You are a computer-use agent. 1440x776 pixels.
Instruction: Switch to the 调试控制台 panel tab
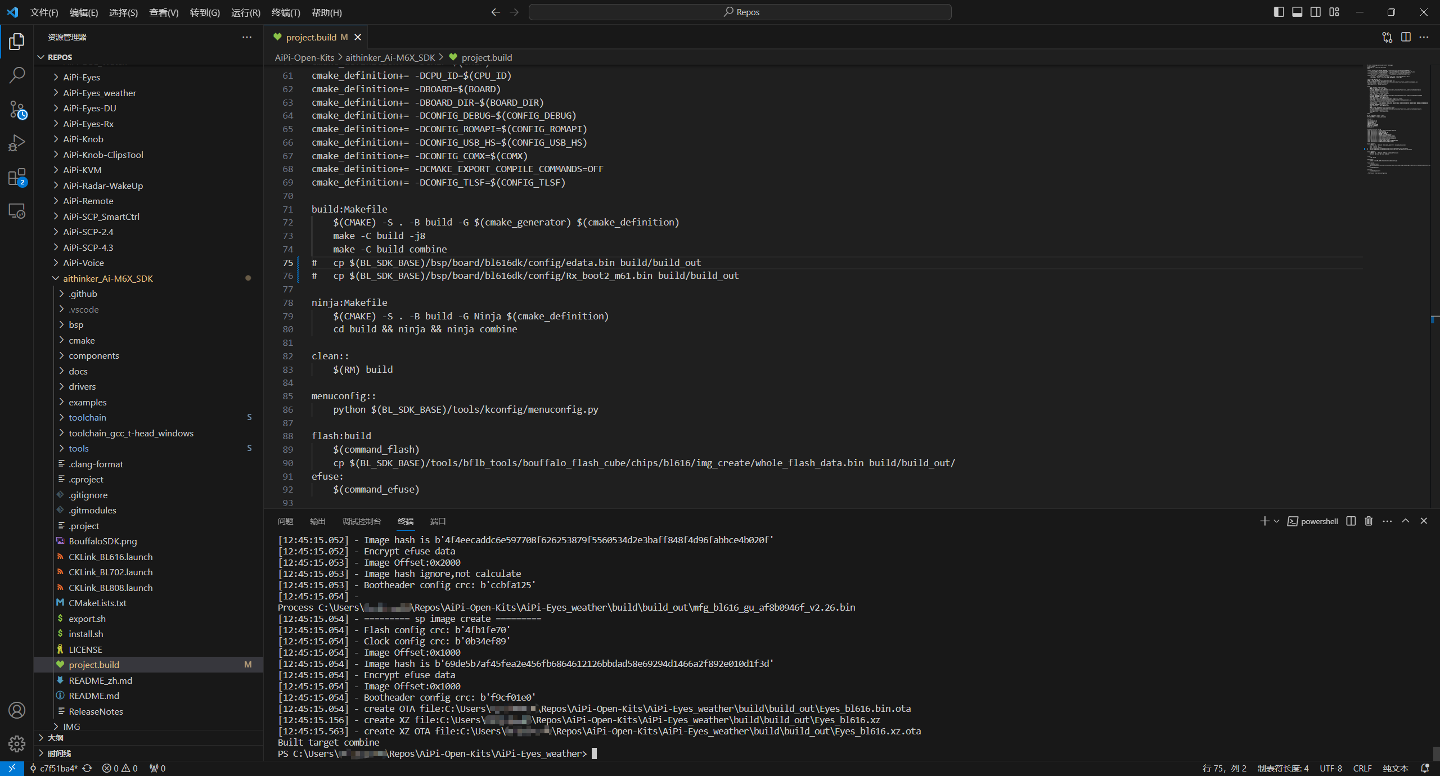point(362,521)
